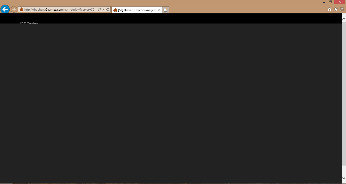Restore down the browser window

(330, 2)
